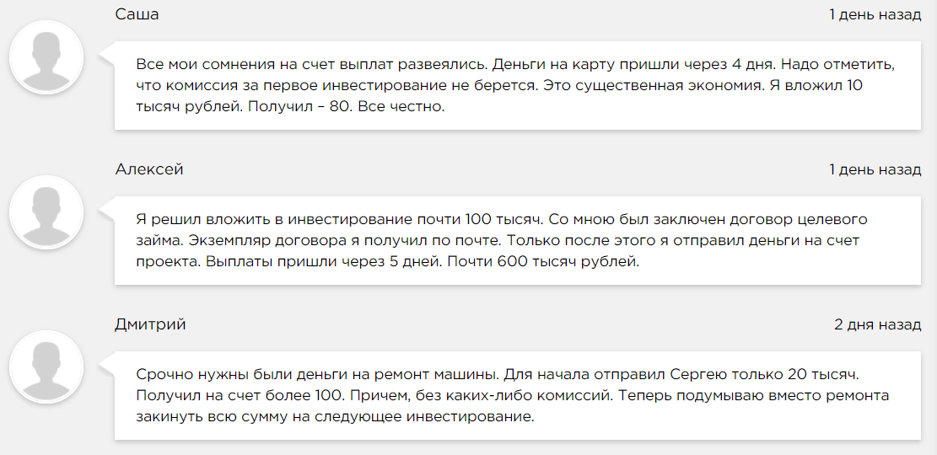Open Дмитрий's avatar image
Viewport: 937px width, 455px height.
[x=46, y=367]
